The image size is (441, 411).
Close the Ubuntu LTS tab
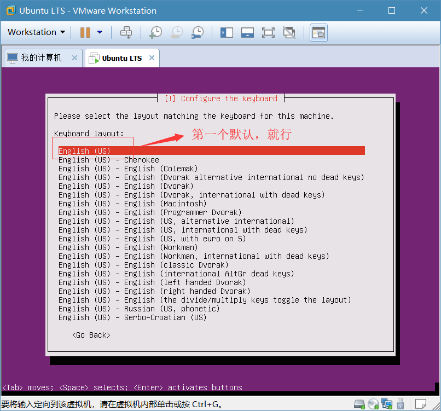[x=152, y=58]
